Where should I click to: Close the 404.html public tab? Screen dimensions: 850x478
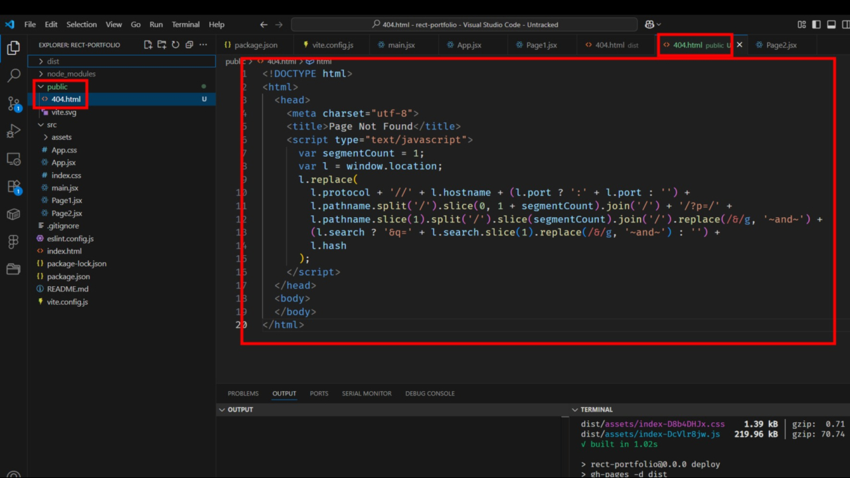(x=739, y=45)
